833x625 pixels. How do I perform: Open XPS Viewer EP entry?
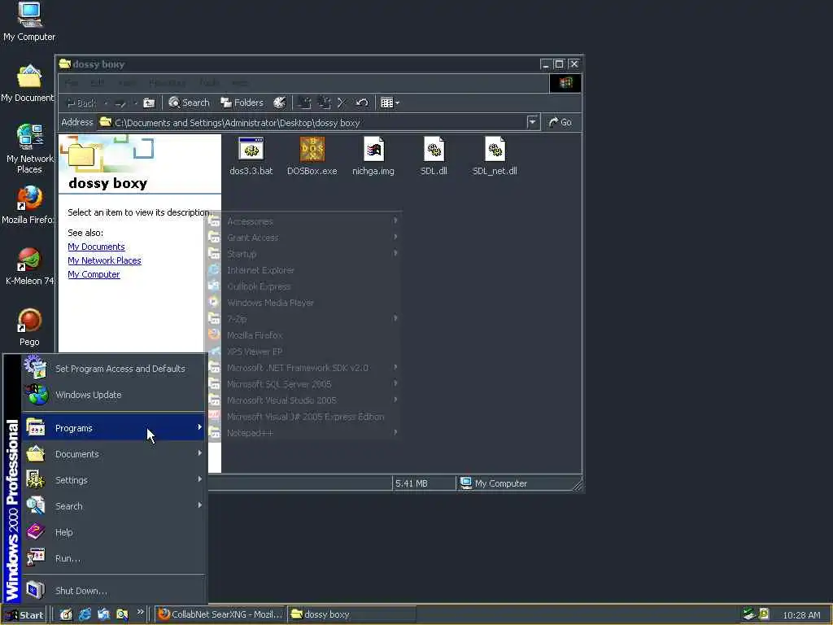[x=303, y=352]
